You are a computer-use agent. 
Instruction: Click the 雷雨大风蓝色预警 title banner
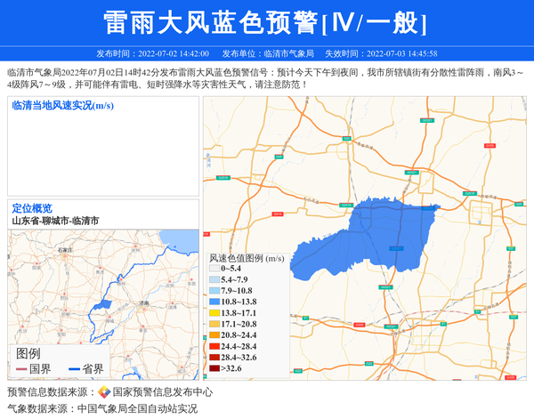click(x=267, y=22)
